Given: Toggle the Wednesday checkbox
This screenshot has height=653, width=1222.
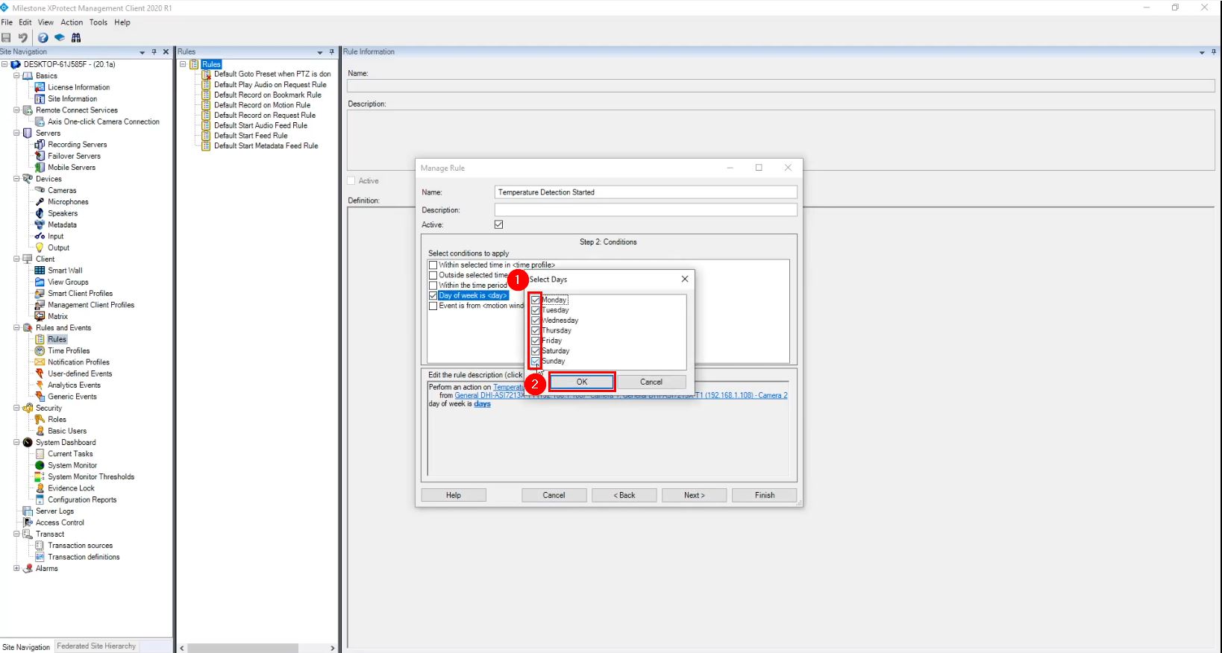Looking at the screenshot, I should point(535,321).
